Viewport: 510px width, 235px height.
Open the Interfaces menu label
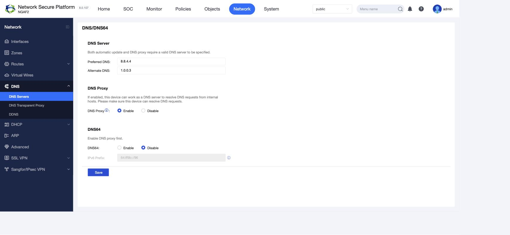20,41
